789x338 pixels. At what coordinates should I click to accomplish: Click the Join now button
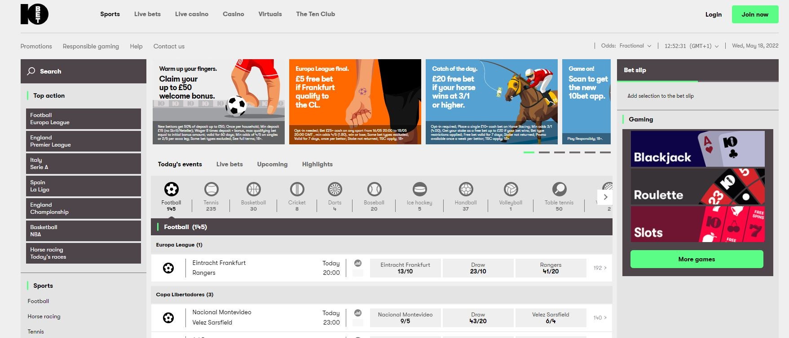click(755, 14)
